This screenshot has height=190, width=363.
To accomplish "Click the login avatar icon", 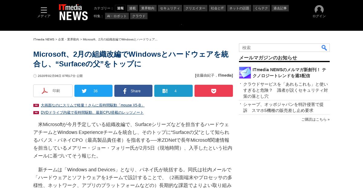I will [319, 10].
